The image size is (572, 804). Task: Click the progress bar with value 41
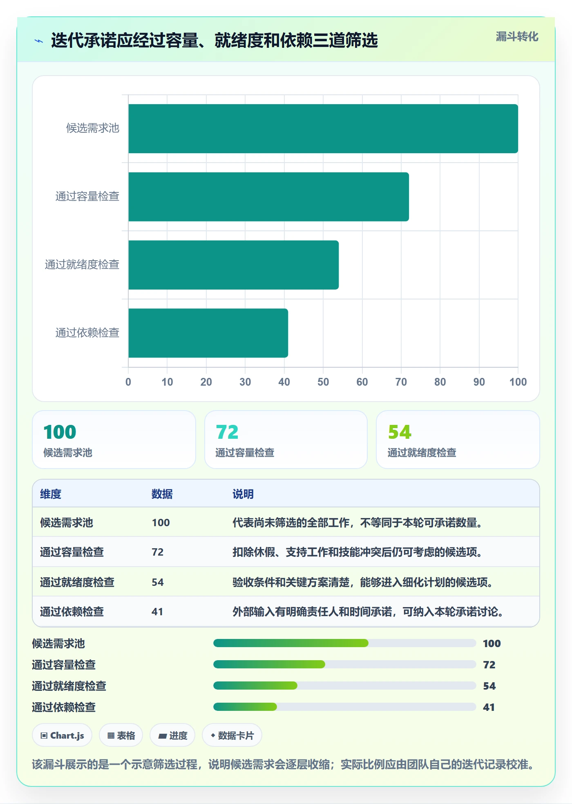point(344,707)
